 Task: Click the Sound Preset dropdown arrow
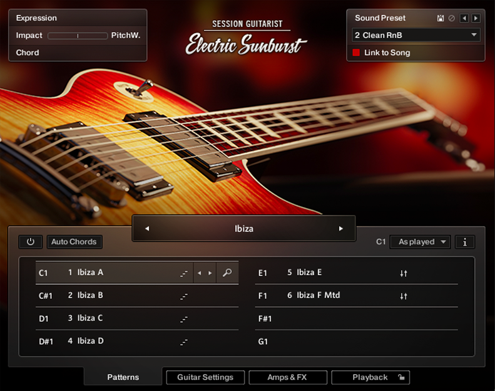474,34
